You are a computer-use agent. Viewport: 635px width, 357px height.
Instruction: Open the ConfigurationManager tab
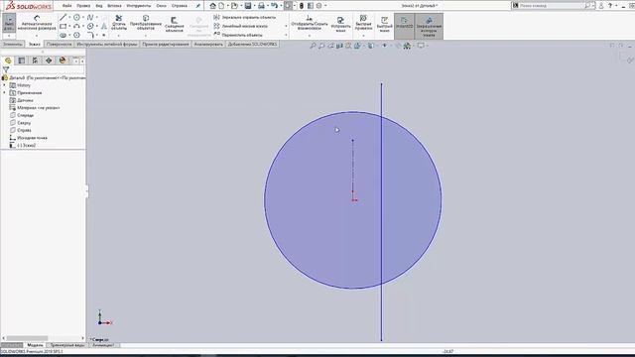pos(36,60)
